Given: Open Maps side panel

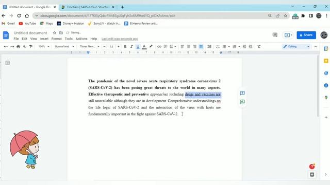Looking at the screenshot, I should (326, 98).
